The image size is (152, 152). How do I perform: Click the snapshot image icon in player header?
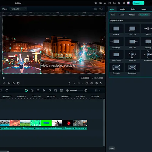coord(101,9)
